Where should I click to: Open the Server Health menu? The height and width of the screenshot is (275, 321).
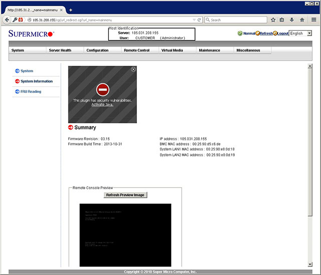65,50
